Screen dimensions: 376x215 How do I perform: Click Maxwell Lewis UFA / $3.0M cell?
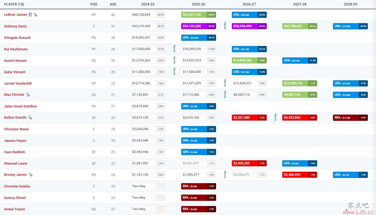[x=300, y=163]
